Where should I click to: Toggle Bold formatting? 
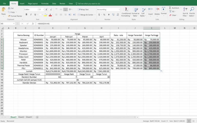(x=26, y=15)
